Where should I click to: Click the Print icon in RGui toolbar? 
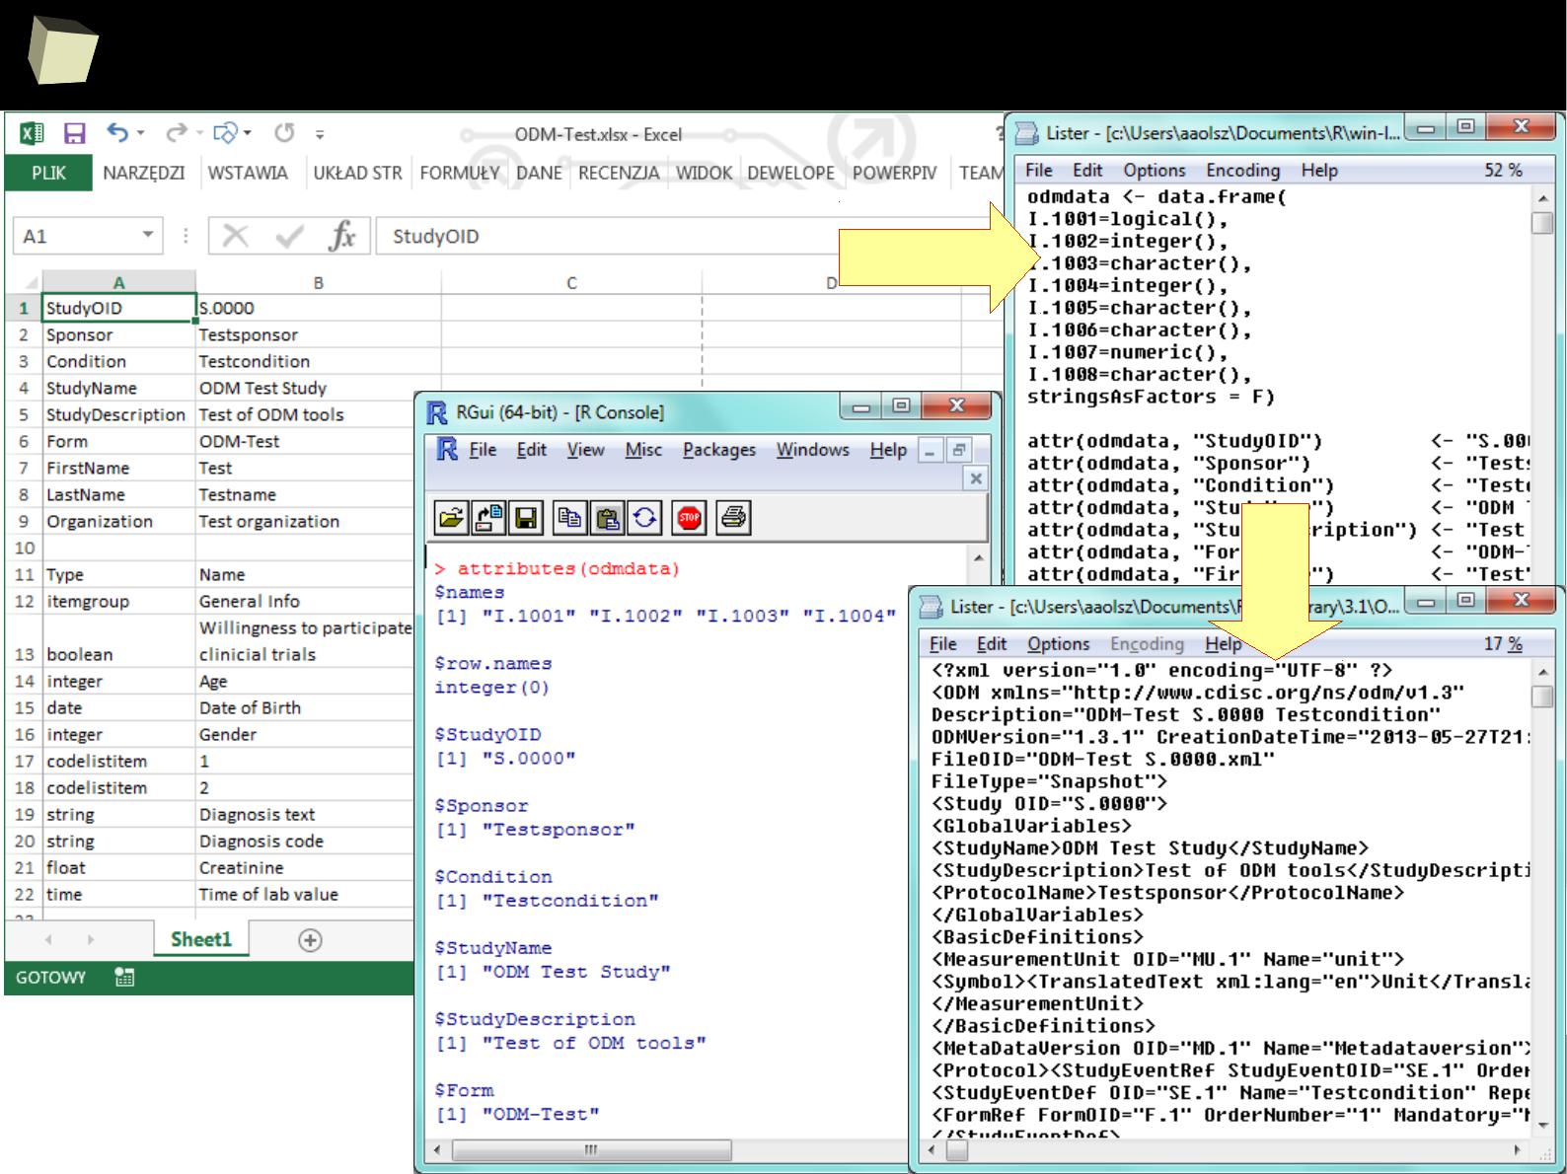pyautogui.click(x=733, y=518)
